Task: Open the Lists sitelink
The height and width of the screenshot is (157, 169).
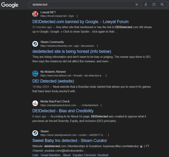Action: (x=35, y=155)
